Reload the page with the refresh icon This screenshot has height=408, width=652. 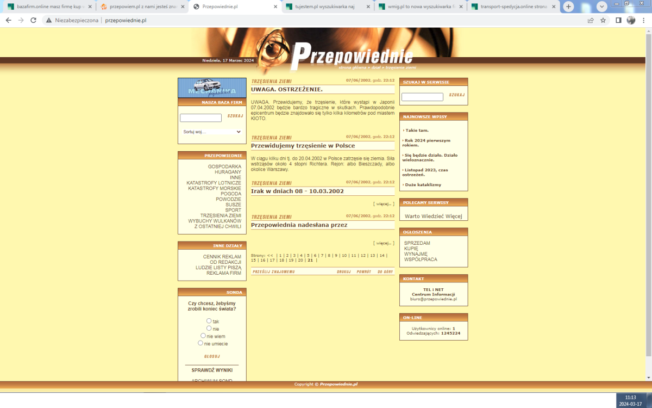click(33, 20)
